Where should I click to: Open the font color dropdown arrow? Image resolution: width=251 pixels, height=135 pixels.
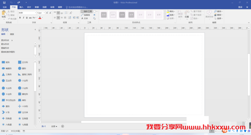(x=42, y=18)
